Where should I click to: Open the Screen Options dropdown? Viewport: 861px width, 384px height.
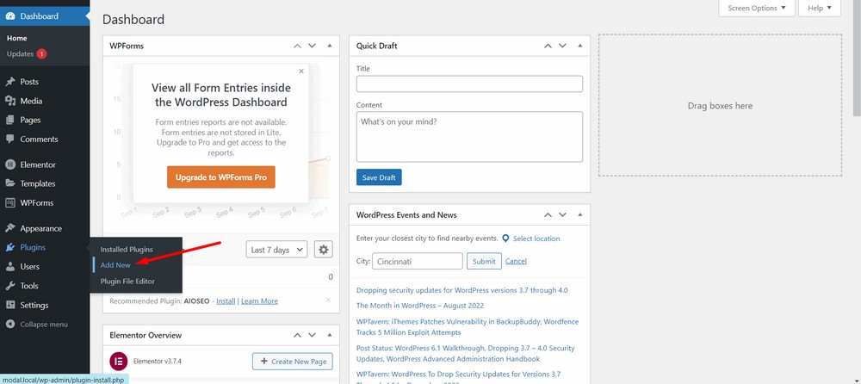pos(757,9)
